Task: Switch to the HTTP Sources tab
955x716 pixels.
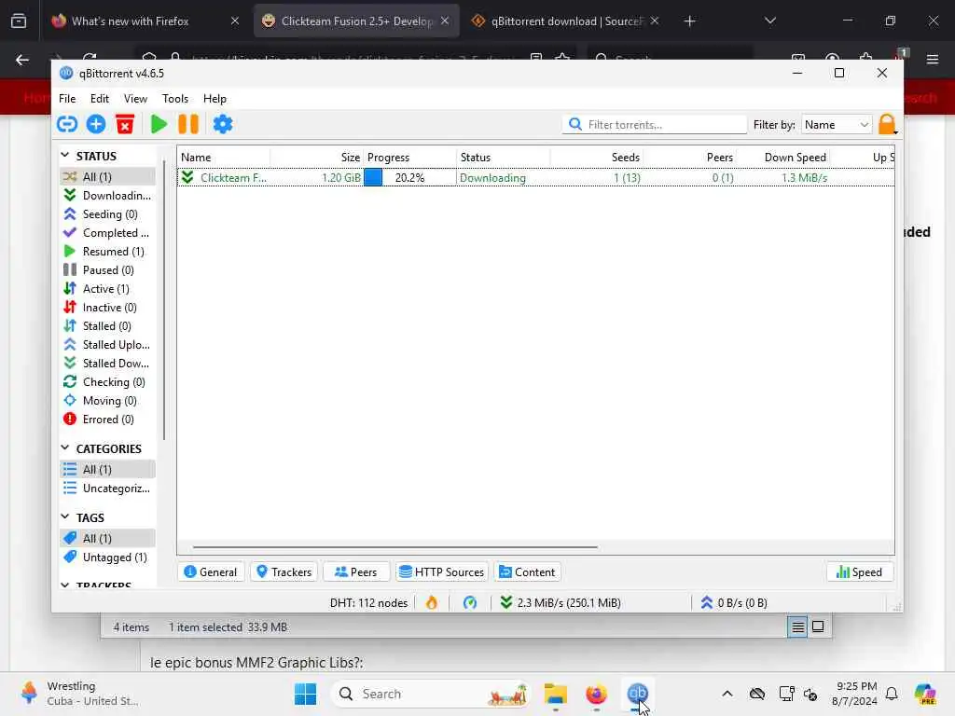Action: (442, 572)
